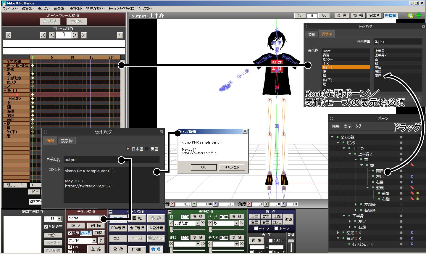
Task: Collapse the 髪親 node in bone tree
Action: click(x=368, y=188)
